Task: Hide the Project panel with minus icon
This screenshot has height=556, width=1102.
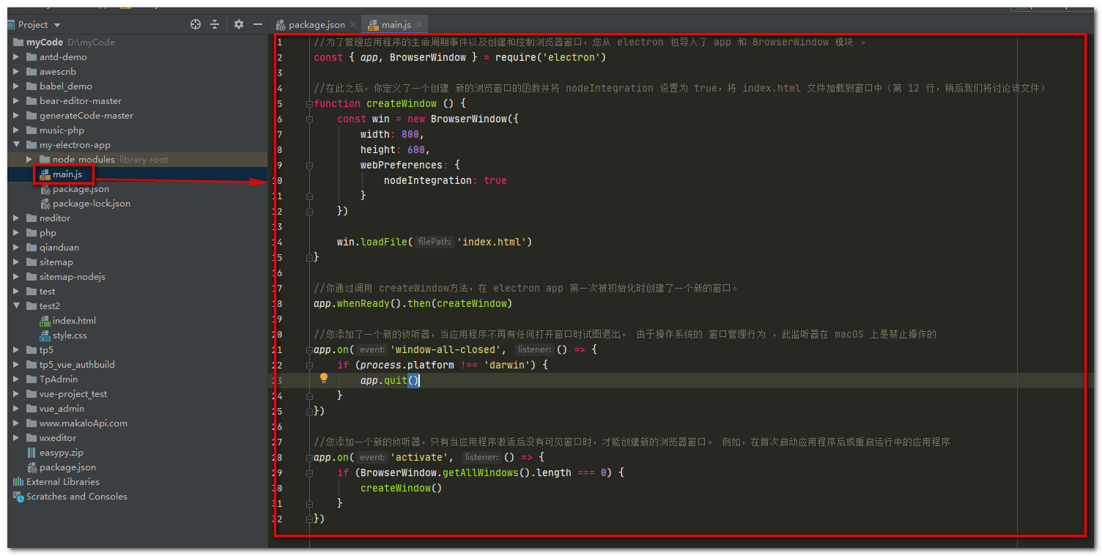Action: [258, 24]
